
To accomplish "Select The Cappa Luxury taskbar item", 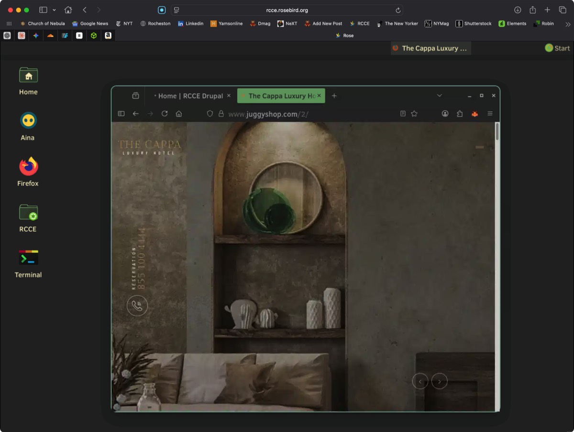I will 430,48.
